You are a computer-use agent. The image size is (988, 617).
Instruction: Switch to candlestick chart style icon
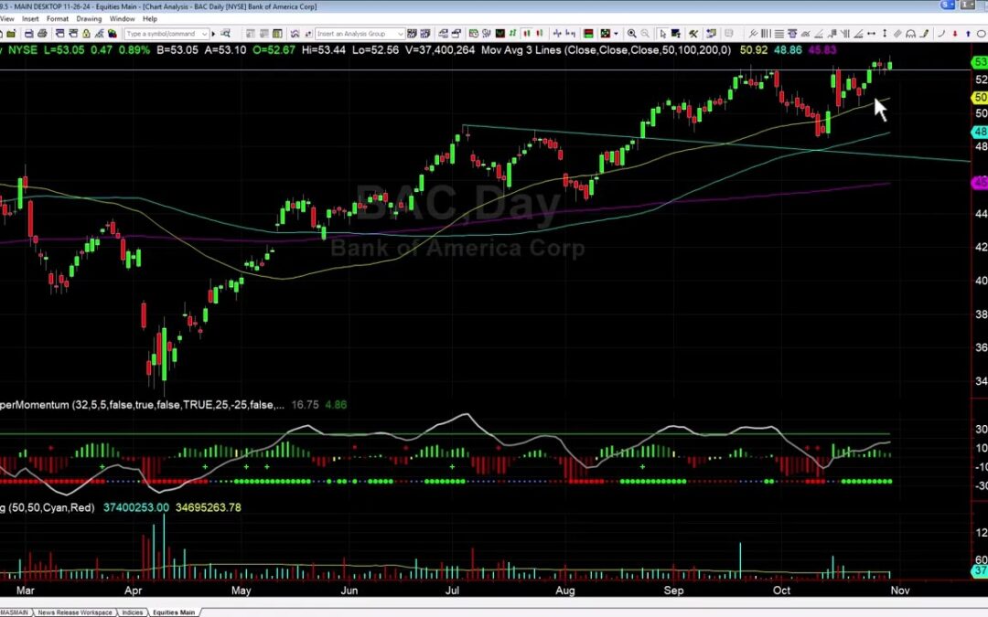[x=526, y=33]
